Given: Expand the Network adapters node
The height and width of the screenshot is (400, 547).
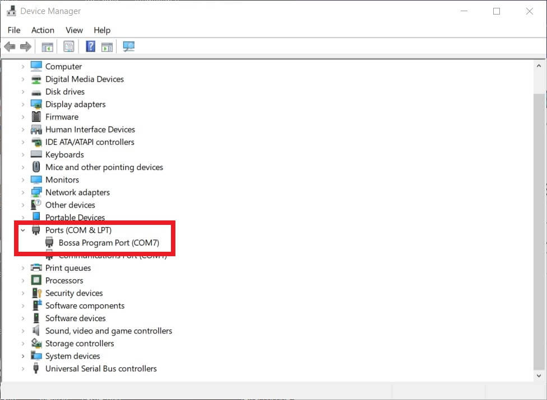Looking at the screenshot, I should click(x=23, y=192).
